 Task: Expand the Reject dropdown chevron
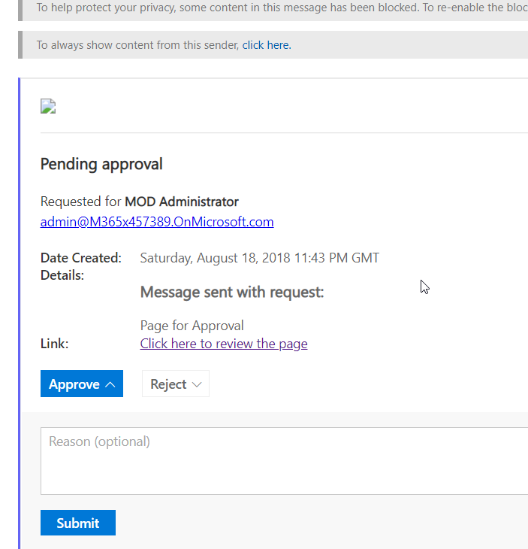pos(197,384)
